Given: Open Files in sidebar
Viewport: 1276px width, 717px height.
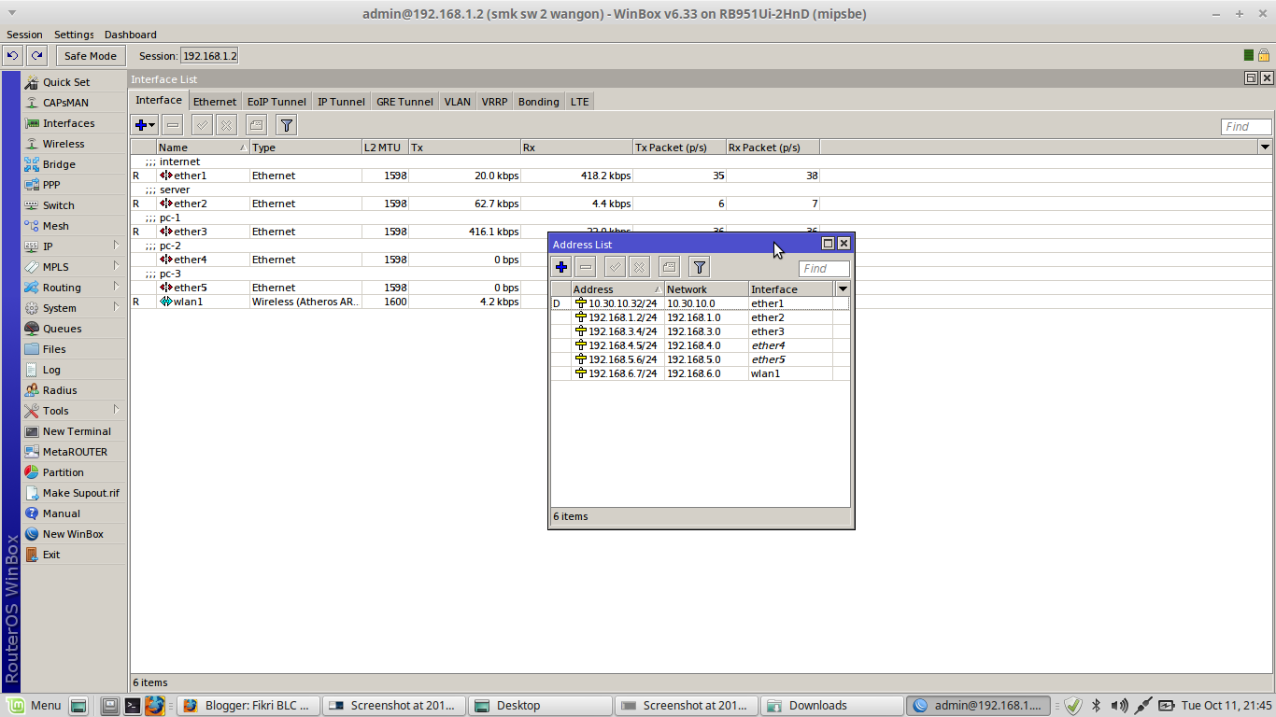Looking at the screenshot, I should 74,349.
